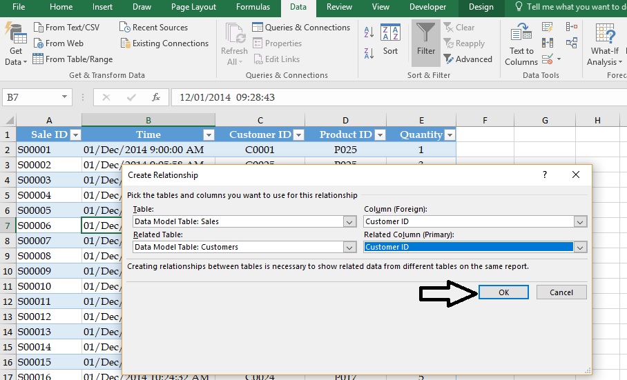Viewport: 627px width, 380px height.
Task: Click the formula bar showing 12/01/2014
Action: click(x=399, y=97)
